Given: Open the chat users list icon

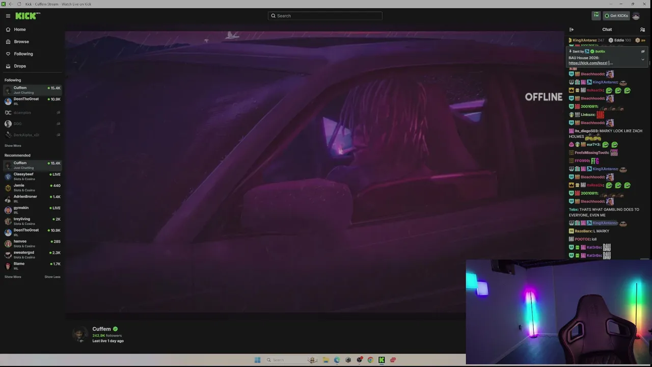Looking at the screenshot, I should click(643, 30).
